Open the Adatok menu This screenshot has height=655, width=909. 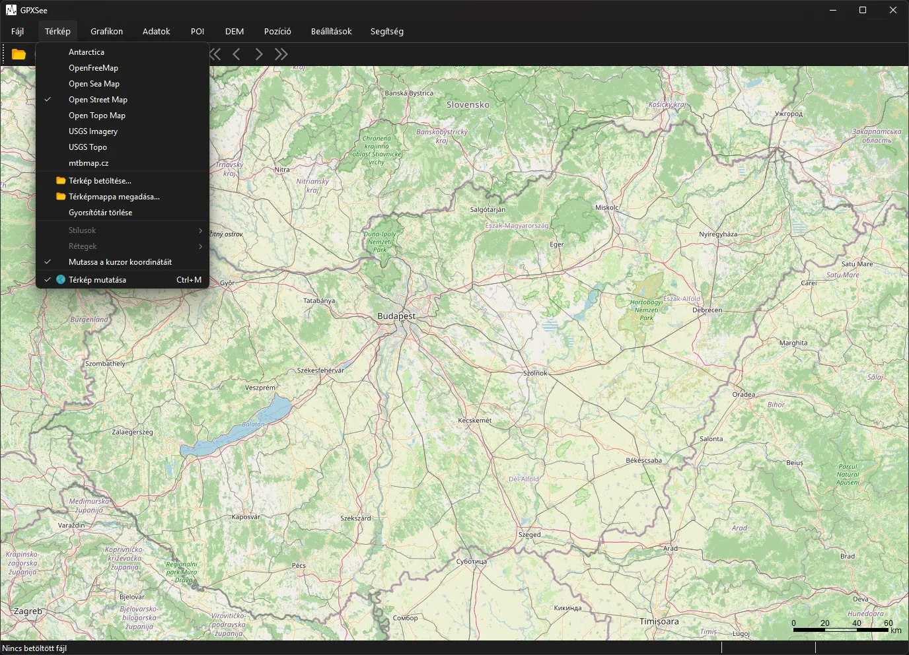point(157,31)
